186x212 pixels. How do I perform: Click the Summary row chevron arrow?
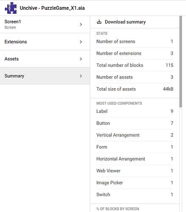click(x=81, y=76)
